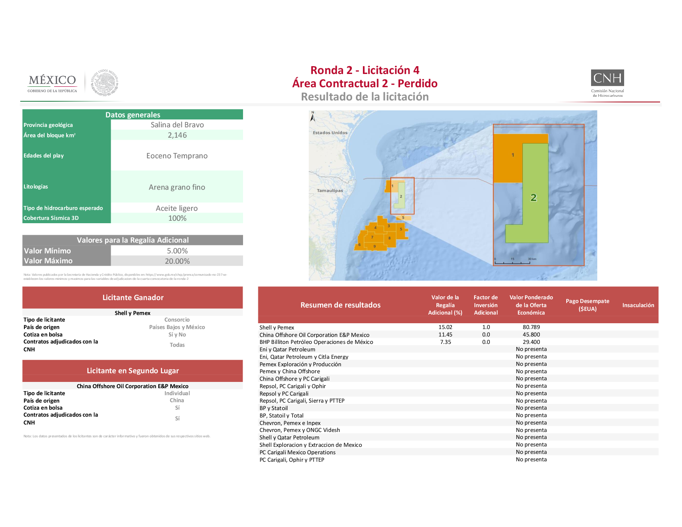Image resolution: width=682 pixels, height=527 pixels.
Task: Click the 'Shell y Pemex' results table row
Action: 458,327
